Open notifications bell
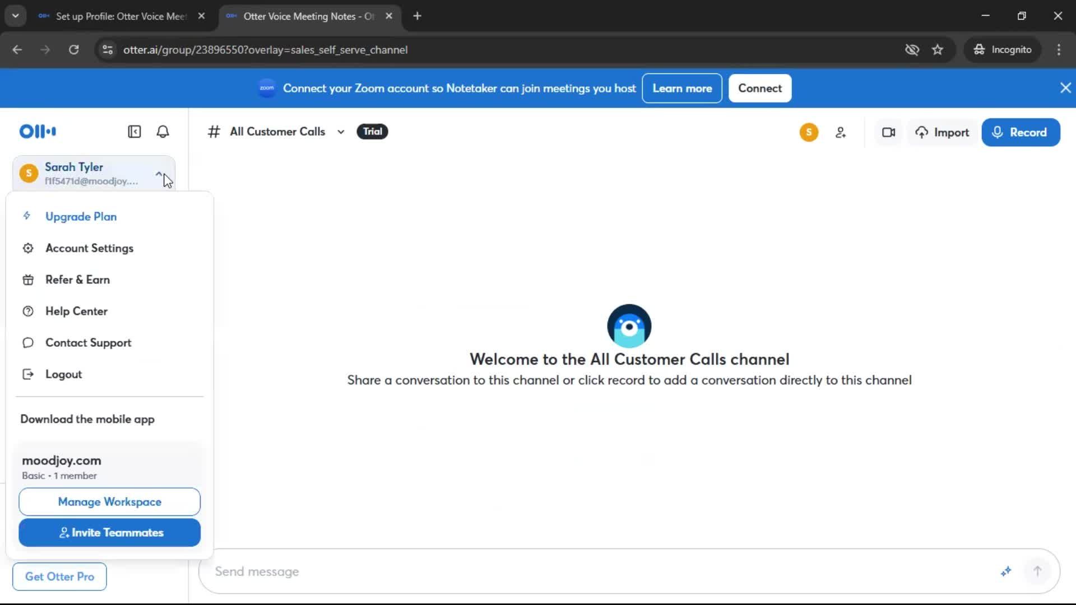Viewport: 1076px width, 605px height. (x=163, y=132)
